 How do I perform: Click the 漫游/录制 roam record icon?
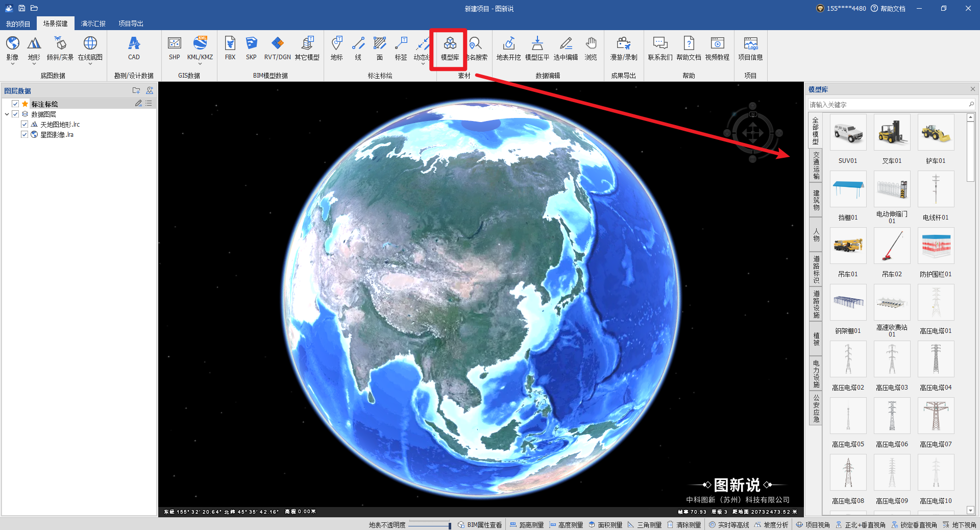coord(623,49)
